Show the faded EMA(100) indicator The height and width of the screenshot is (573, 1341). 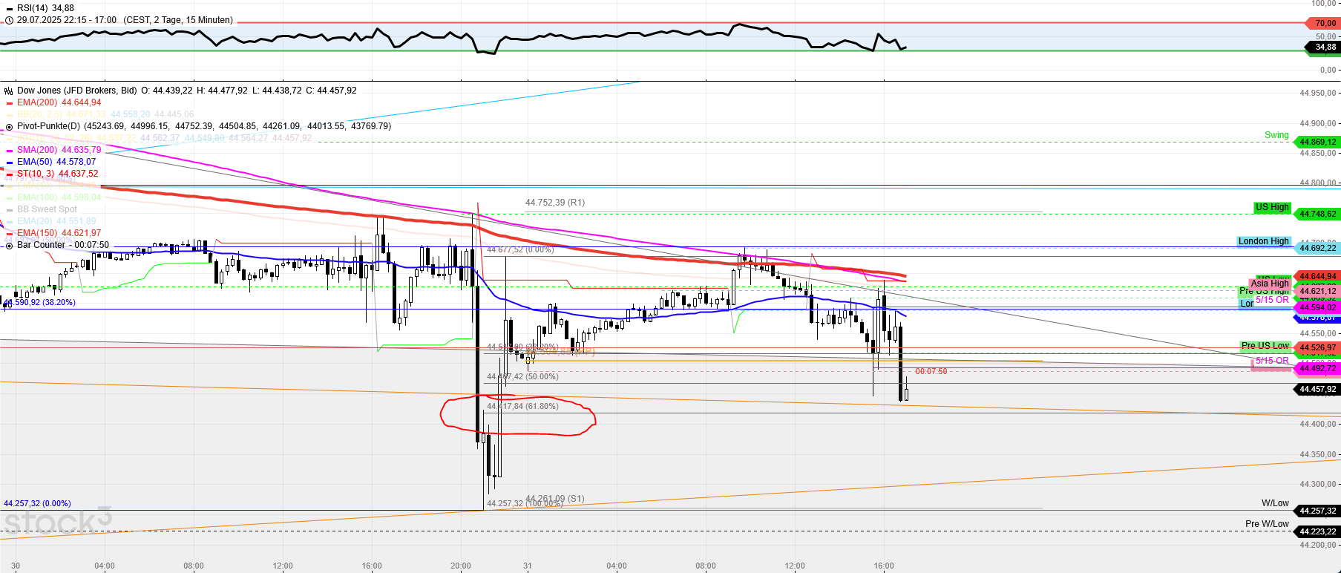[x=47, y=197]
